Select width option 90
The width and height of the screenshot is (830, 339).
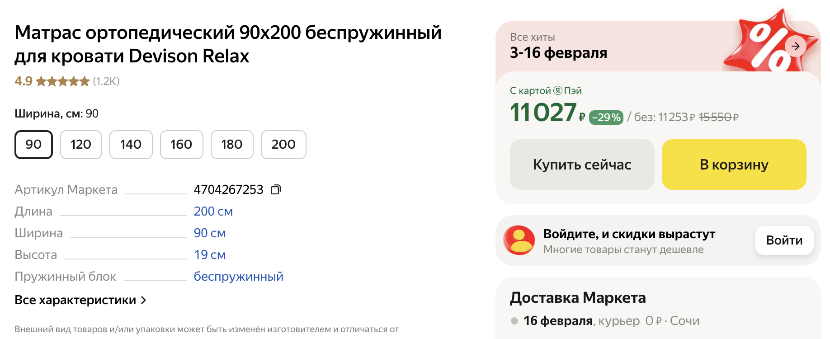click(33, 145)
